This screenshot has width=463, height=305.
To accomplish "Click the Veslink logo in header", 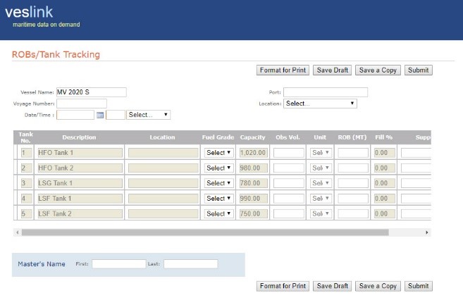I will tap(29, 12).
